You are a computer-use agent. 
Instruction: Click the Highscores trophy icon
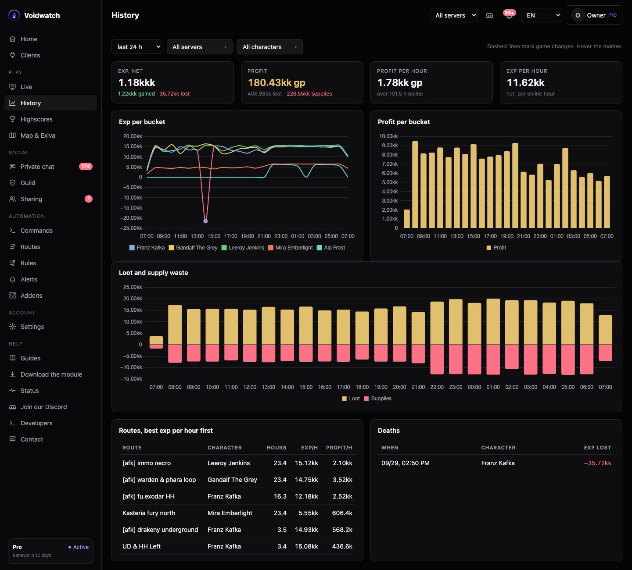point(12,119)
